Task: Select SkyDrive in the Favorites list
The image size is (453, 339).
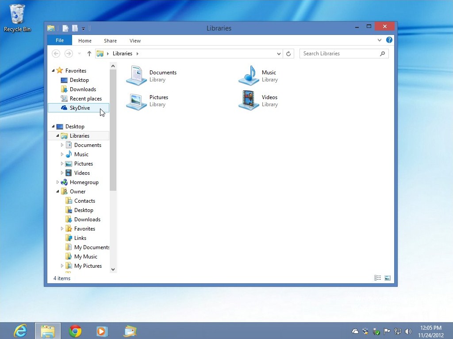Action: (80, 108)
